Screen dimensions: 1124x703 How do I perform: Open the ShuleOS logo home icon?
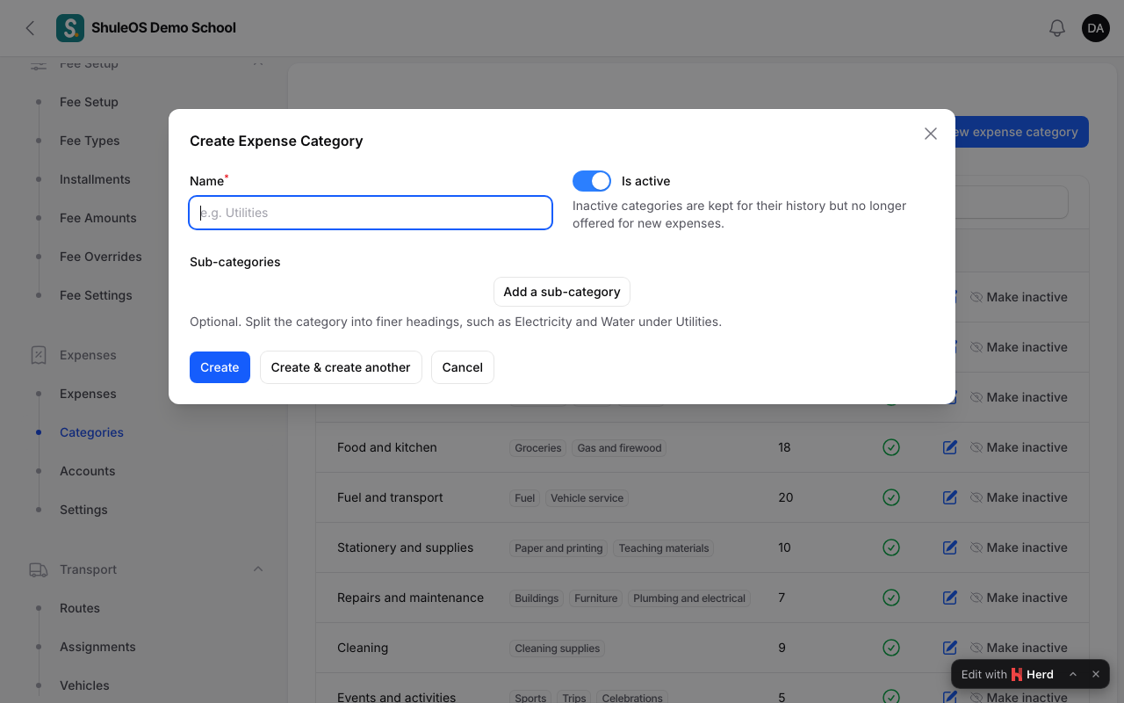coord(70,28)
